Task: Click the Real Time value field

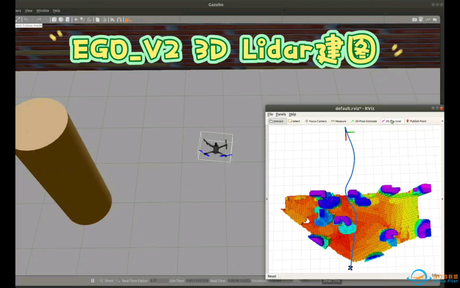Action: 239,281
